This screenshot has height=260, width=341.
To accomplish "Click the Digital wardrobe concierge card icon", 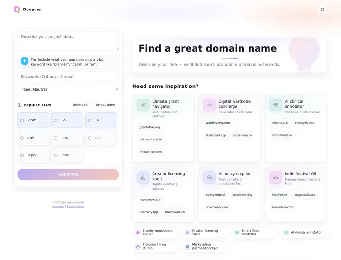I will (x=209, y=105).
